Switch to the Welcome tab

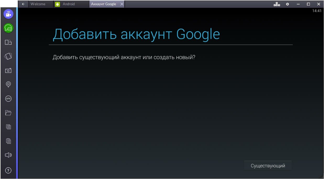click(39, 4)
